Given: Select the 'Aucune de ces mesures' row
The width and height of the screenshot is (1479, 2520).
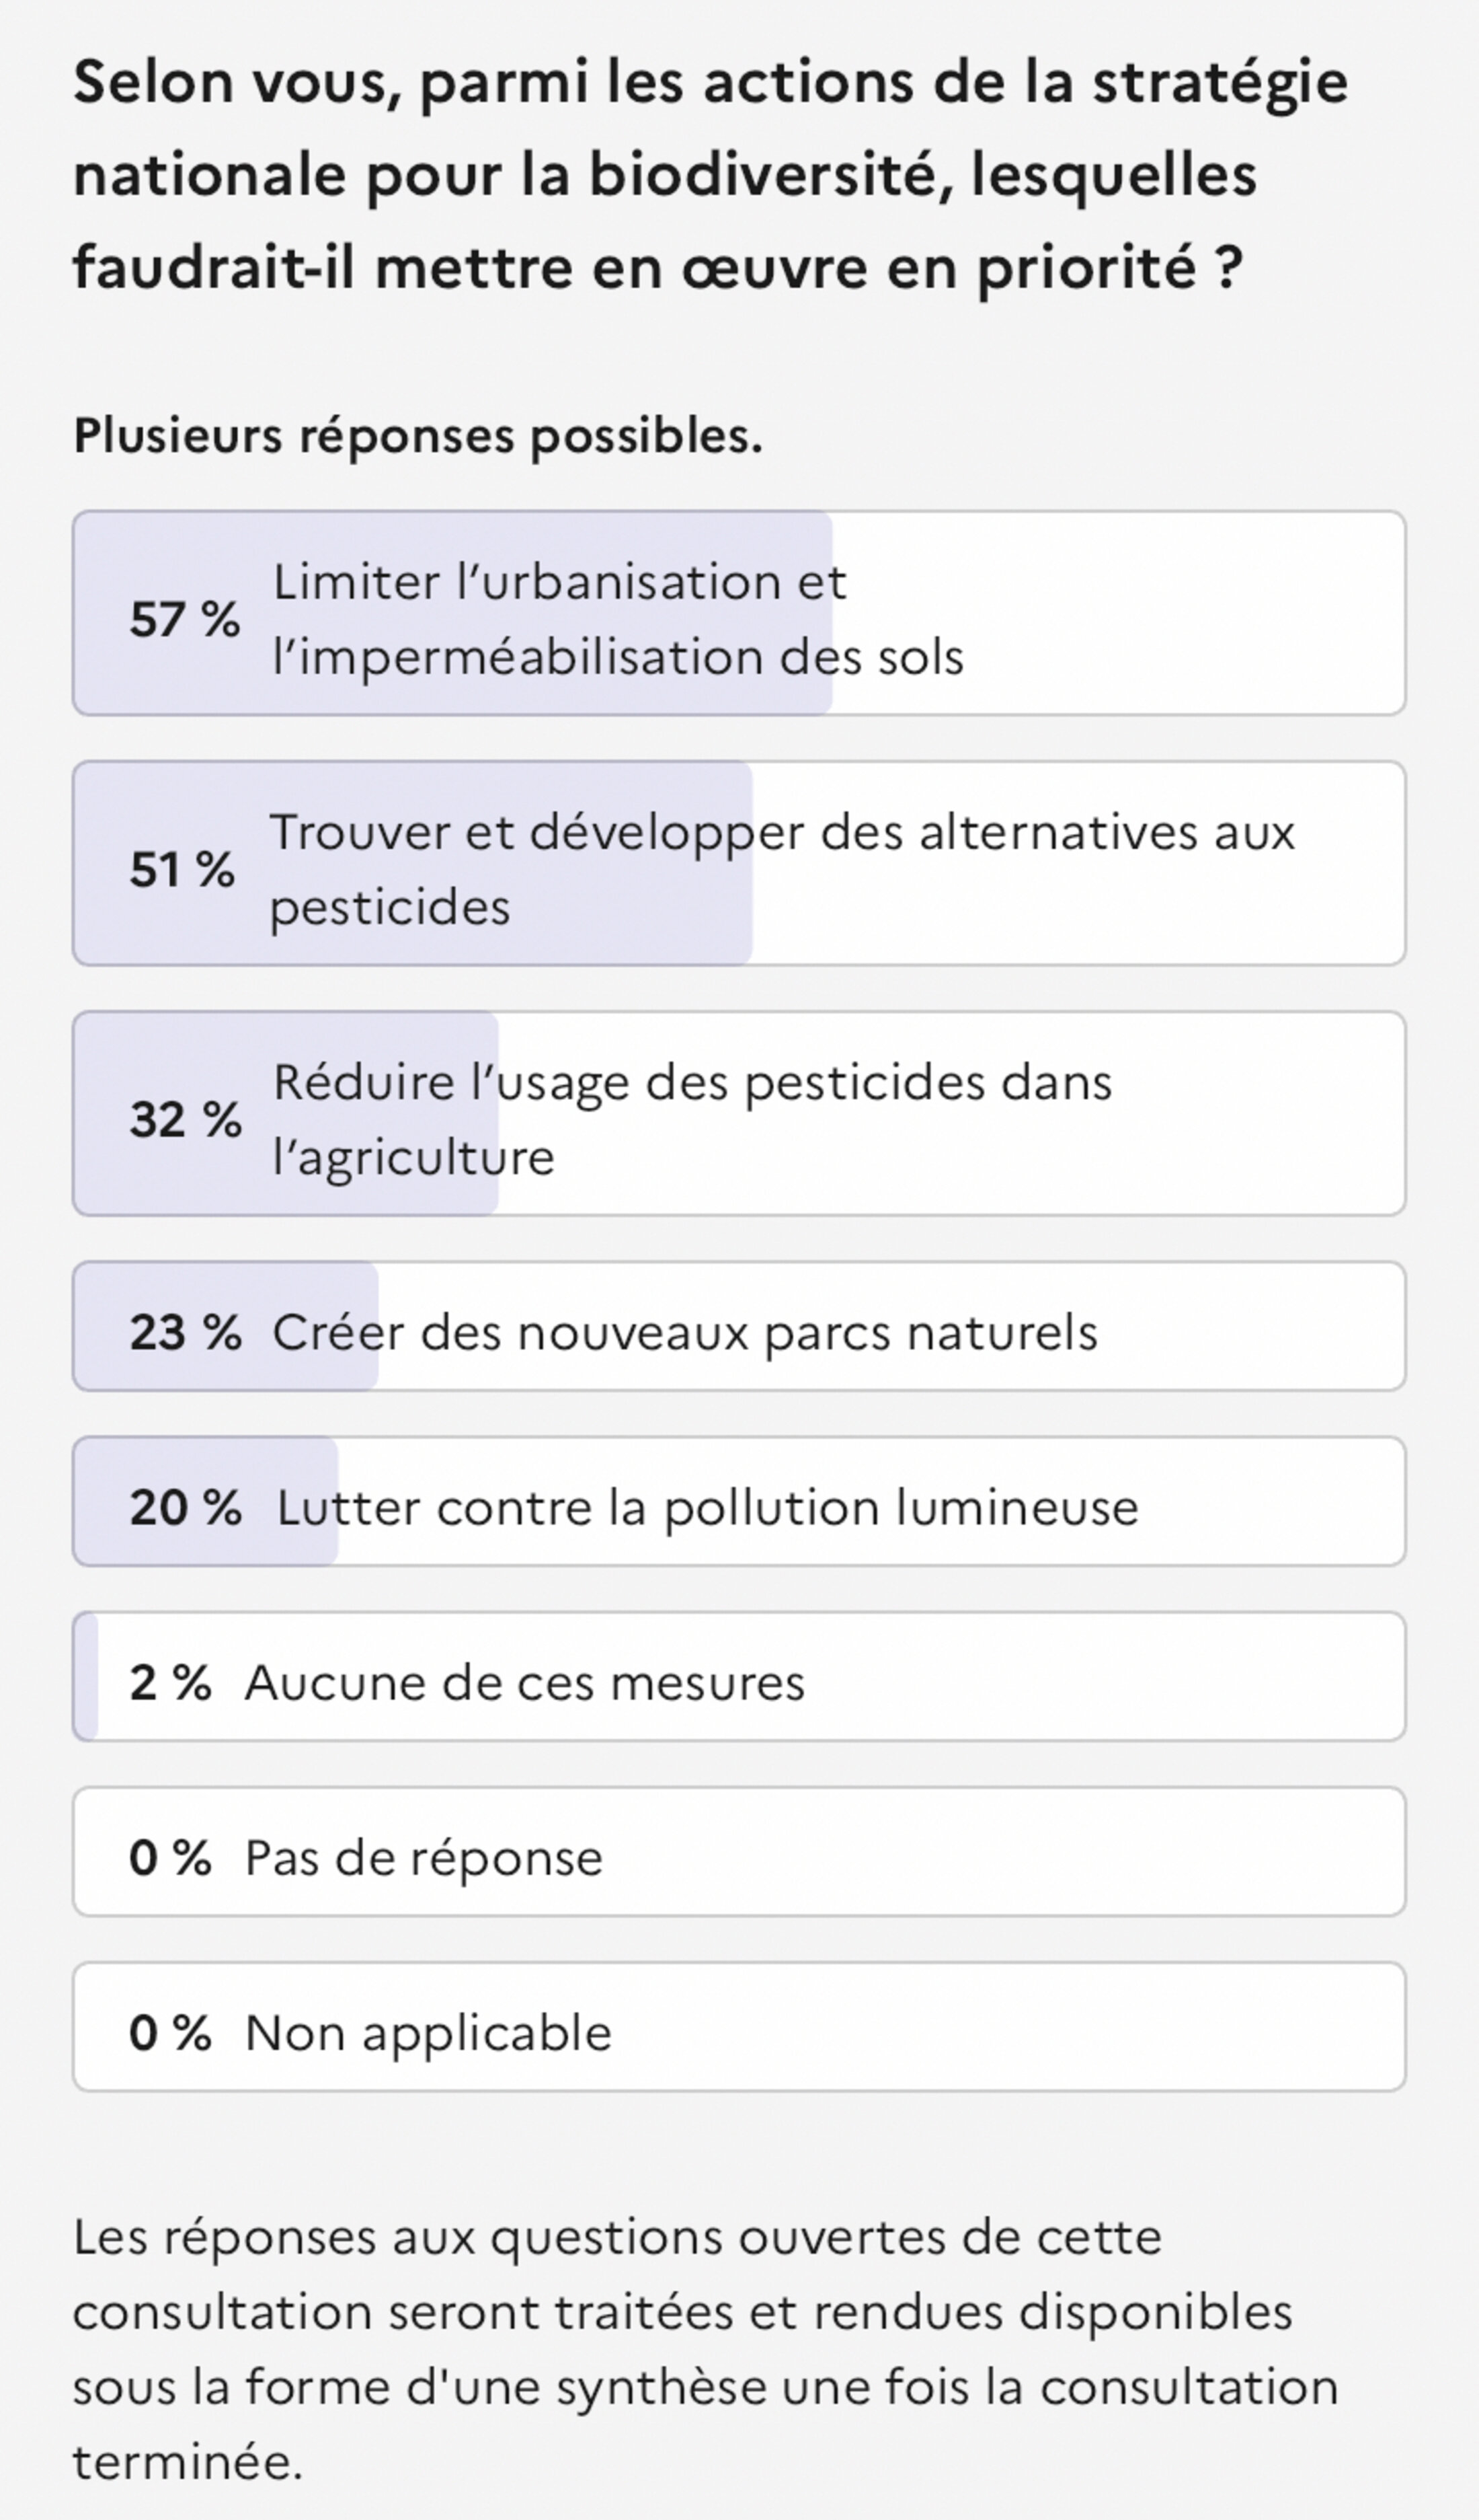Looking at the screenshot, I should 524,1682.
